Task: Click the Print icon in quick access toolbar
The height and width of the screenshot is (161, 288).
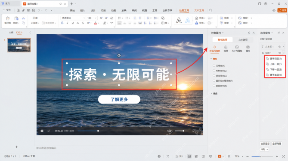Action: 28,10
